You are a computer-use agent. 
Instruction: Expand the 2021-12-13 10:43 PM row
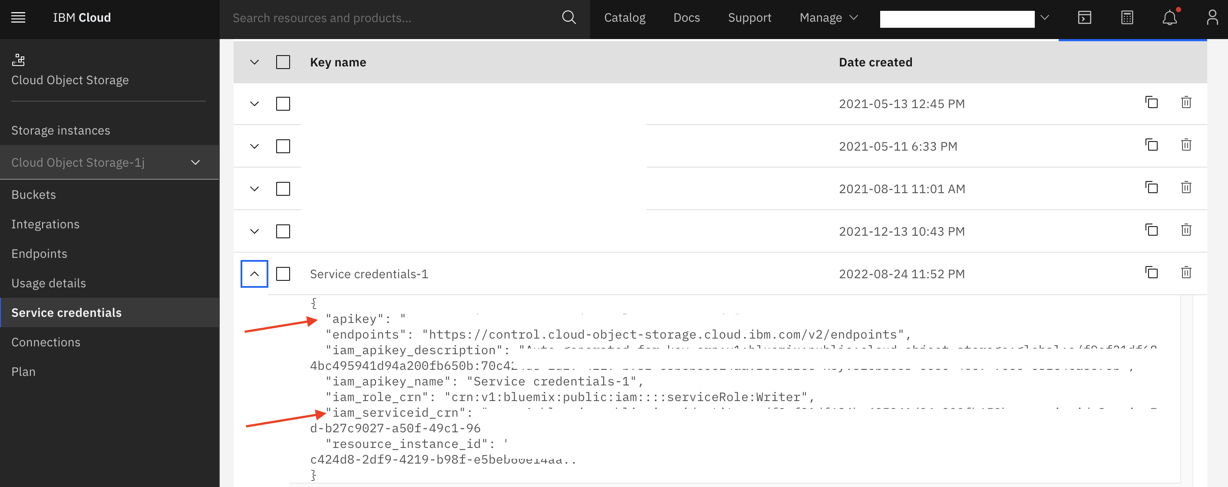[254, 232]
